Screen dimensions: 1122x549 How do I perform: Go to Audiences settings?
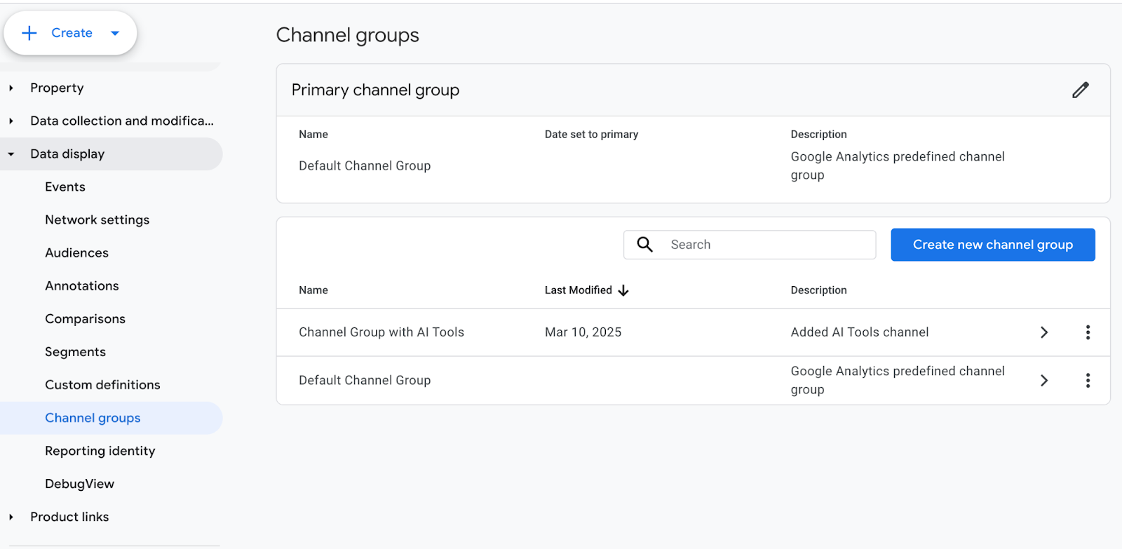[x=76, y=253]
